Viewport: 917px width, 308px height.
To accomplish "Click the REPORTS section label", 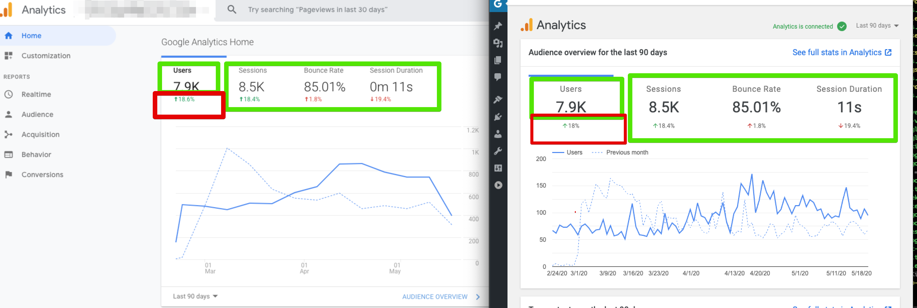I will (17, 77).
